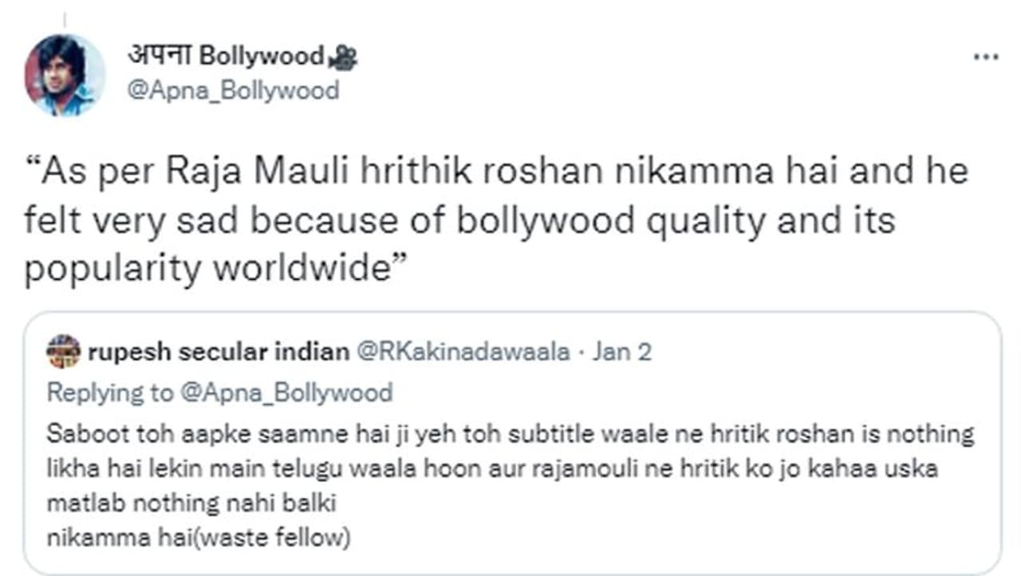
Task: Click the @Apna_Bollywood handle below the display name
Action: coord(233,90)
